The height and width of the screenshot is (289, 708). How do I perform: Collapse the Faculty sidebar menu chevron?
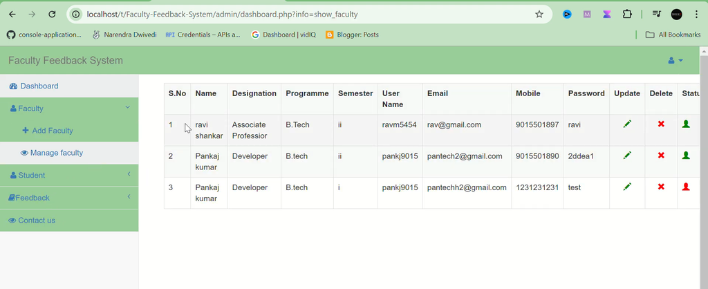[128, 107]
